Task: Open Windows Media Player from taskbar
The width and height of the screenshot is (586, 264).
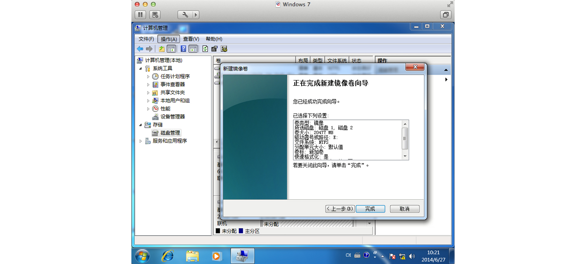Action: tap(216, 256)
